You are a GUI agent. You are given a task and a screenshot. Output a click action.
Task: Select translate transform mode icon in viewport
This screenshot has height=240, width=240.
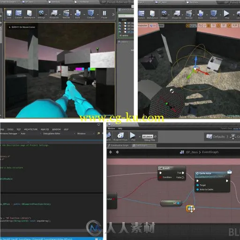[188, 25]
